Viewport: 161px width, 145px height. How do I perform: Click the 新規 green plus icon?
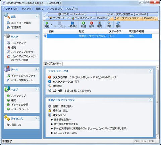point(84,23)
